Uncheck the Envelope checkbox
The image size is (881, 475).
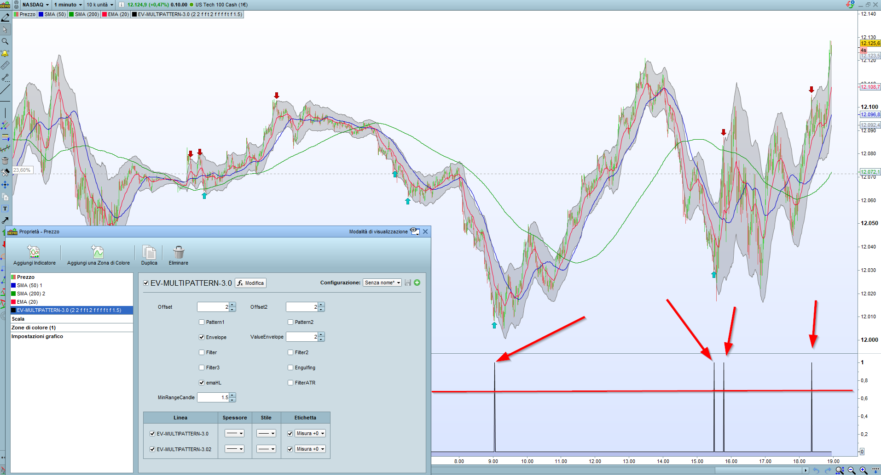202,337
